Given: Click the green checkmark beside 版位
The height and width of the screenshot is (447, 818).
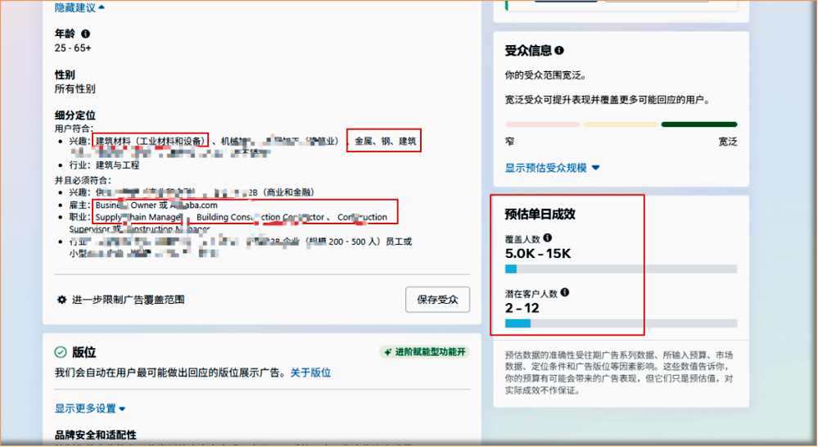Looking at the screenshot, I should click(61, 353).
